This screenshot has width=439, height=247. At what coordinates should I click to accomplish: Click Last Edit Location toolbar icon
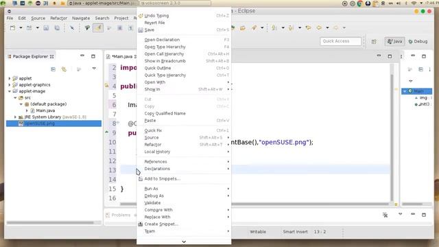coord(308,27)
